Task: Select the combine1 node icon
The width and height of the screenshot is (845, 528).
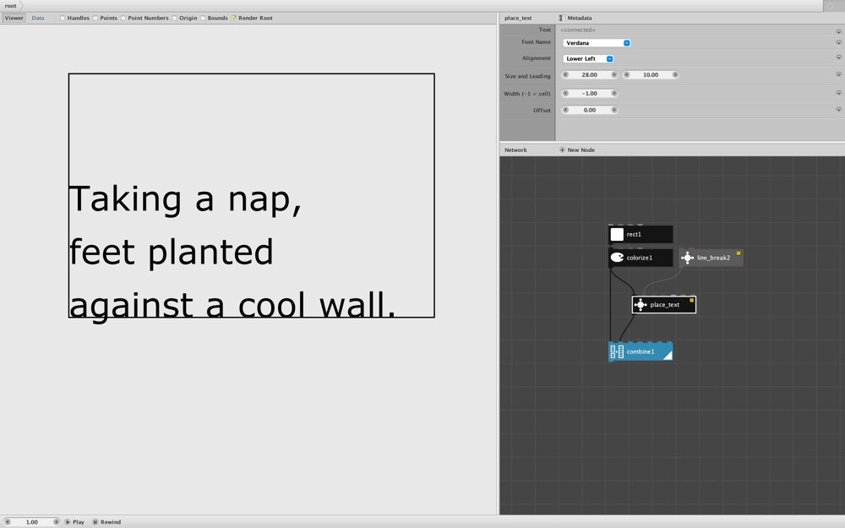Action: click(617, 351)
